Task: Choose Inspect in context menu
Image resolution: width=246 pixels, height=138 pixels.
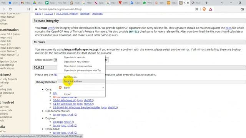Action: click(x=81, y=94)
